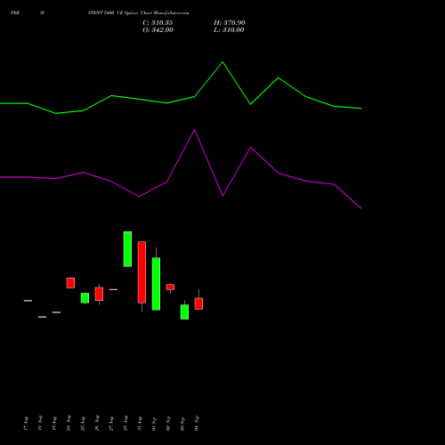Click the 19 Aug date label on axis
The width and height of the screenshot is (445, 445).
pyautogui.click(x=54, y=424)
